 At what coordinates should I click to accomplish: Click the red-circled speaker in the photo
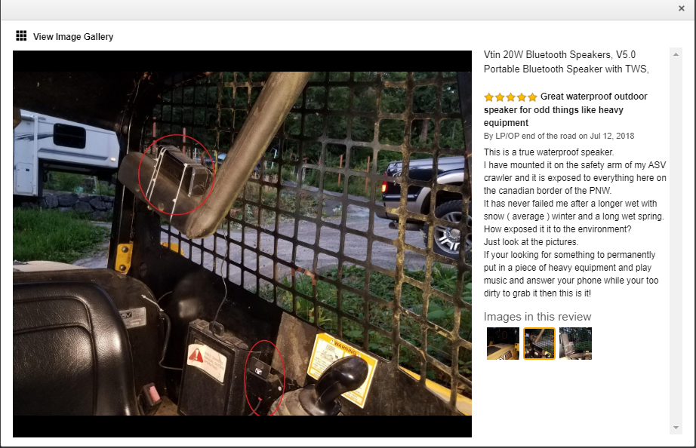click(x=176, y=175)
